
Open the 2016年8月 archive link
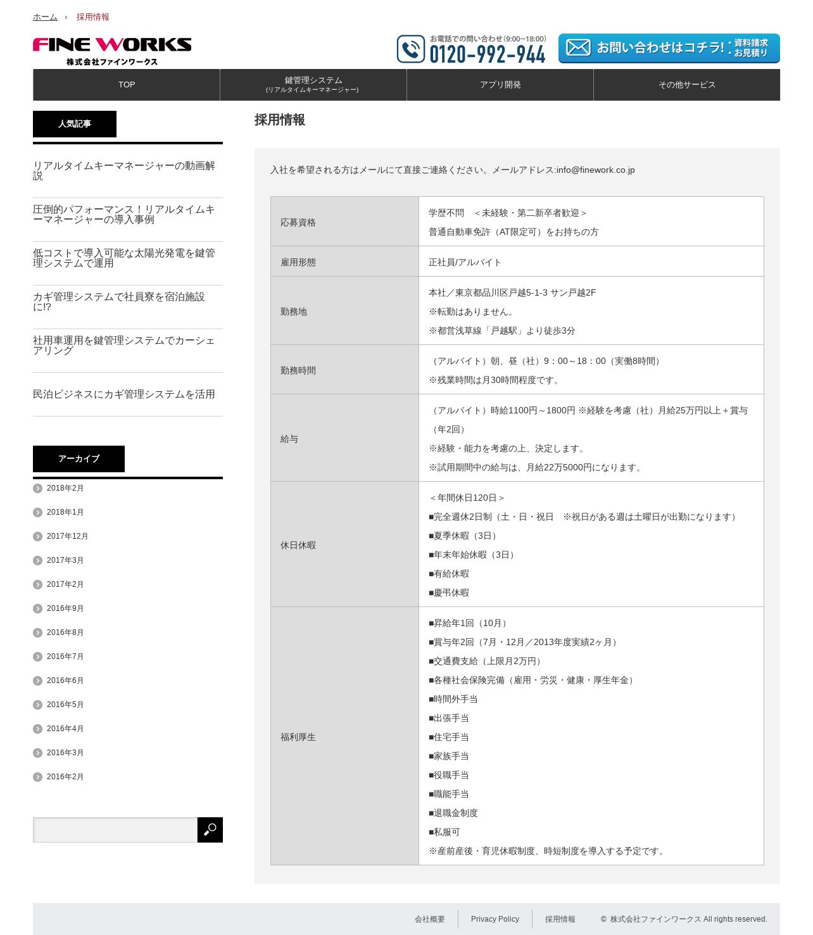click(x=65, y=632)
